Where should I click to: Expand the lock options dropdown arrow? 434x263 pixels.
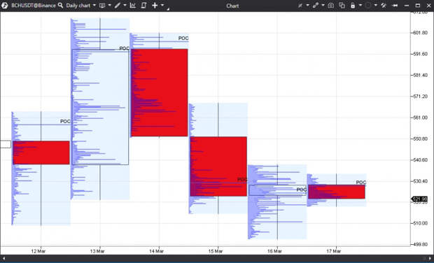point(360,6)
